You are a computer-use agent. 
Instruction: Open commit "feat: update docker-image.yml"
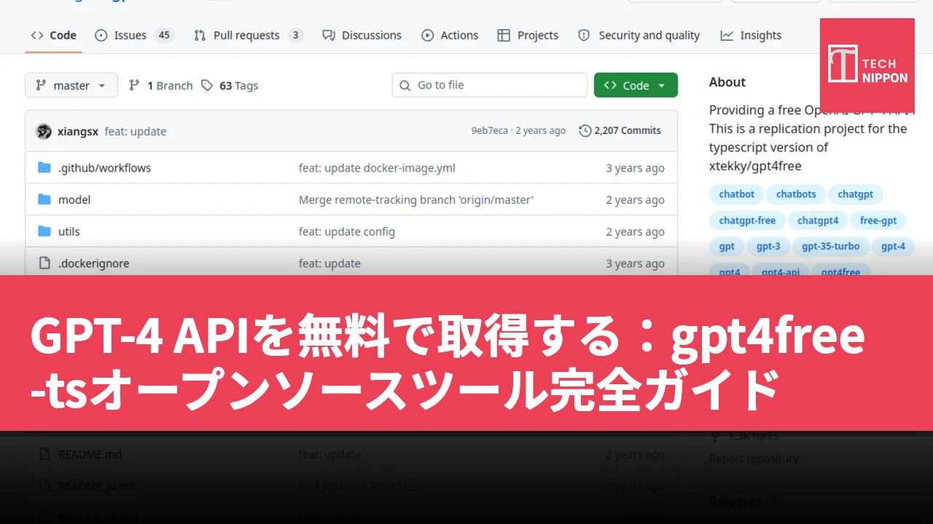(x=377, y=168)
